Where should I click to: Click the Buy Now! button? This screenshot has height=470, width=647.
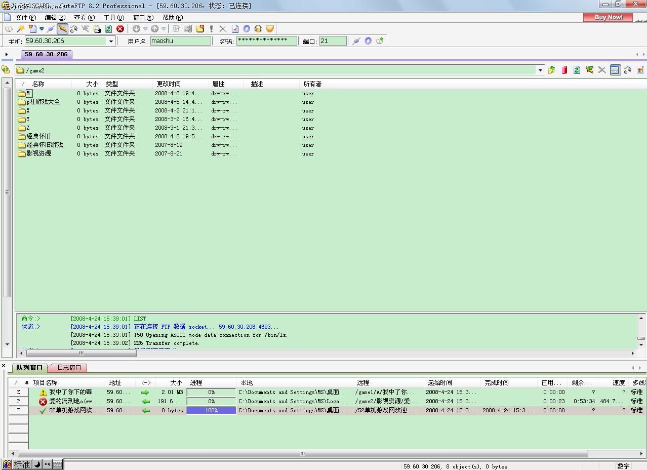(608, 17)
